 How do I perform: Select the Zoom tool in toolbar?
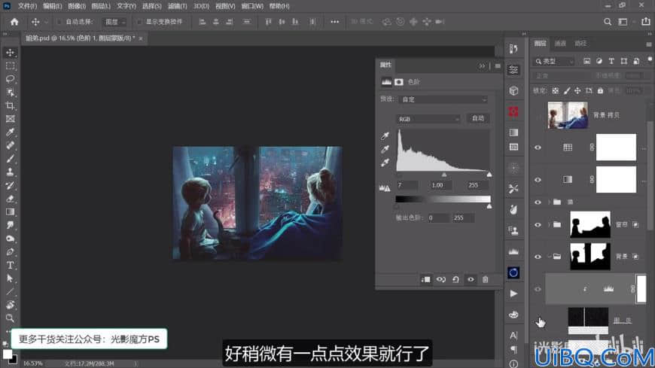pyautogui.click(x=10, y=318)
